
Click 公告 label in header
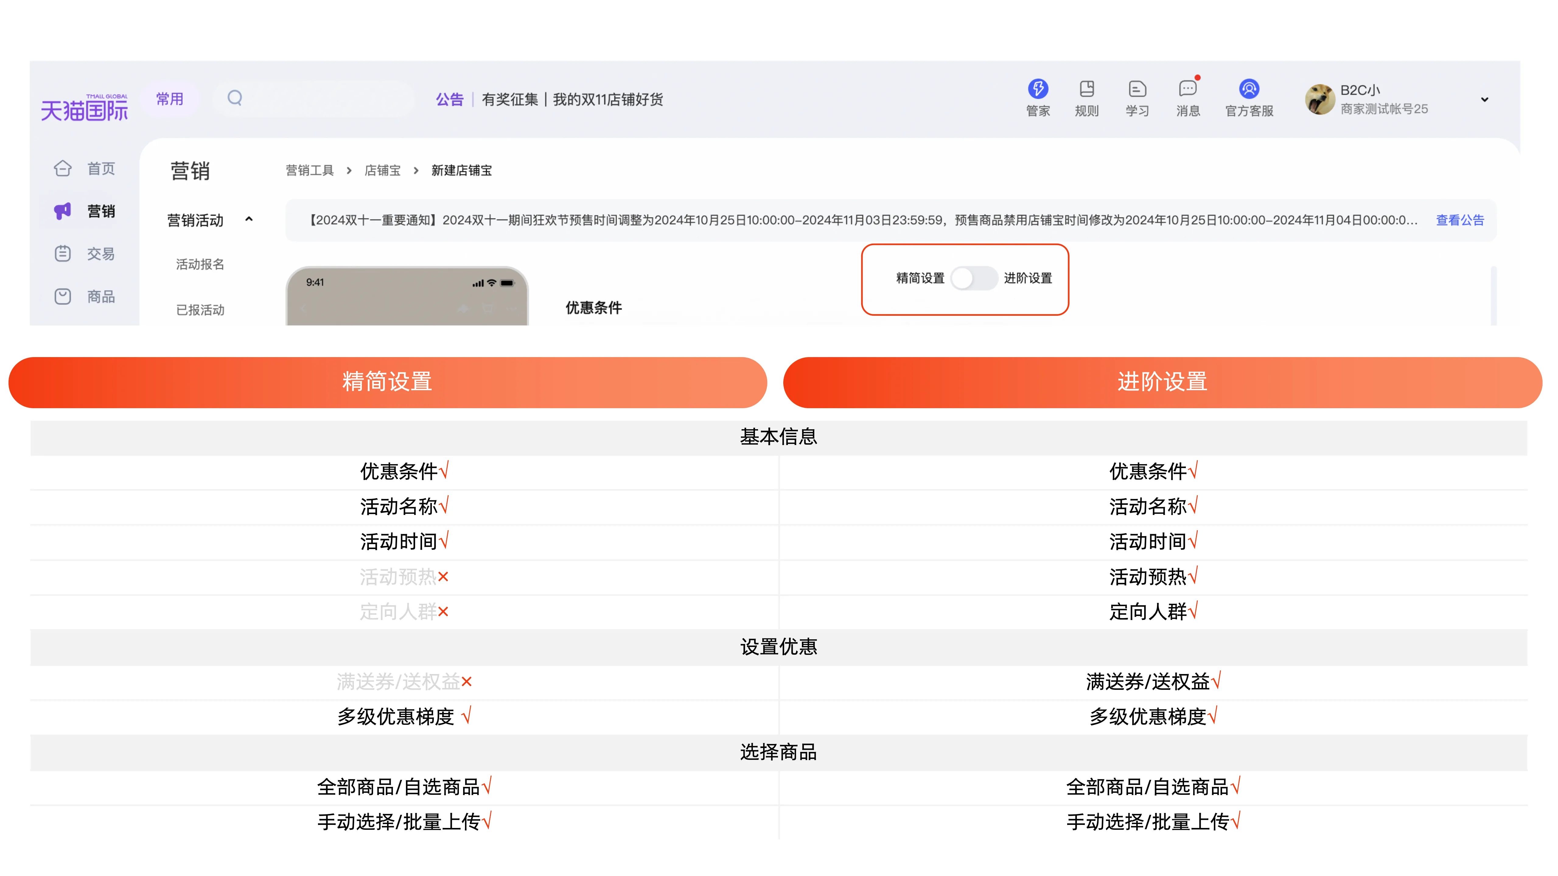click(449, 99)
